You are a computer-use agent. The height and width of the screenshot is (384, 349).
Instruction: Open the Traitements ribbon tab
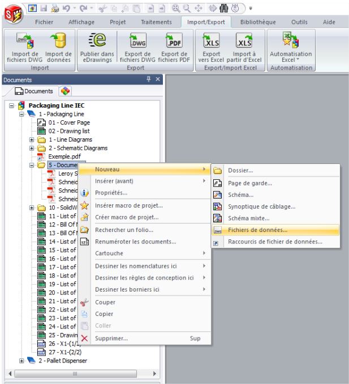[156, 22]
